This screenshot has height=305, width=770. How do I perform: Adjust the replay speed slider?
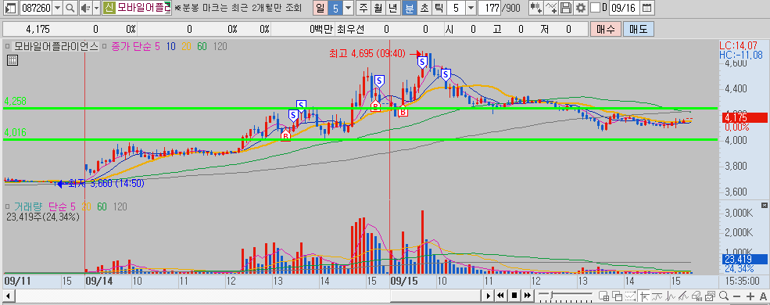click(x=551, y=295)
